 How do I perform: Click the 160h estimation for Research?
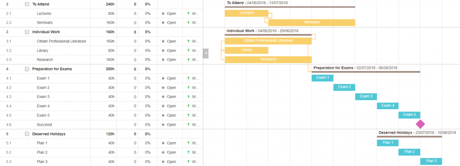pyautogui.click(x=110, y=60)
